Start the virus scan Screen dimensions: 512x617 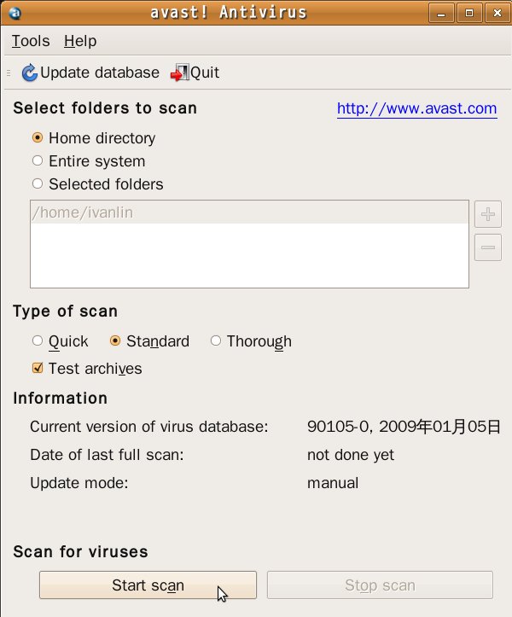tap(148, 585)
